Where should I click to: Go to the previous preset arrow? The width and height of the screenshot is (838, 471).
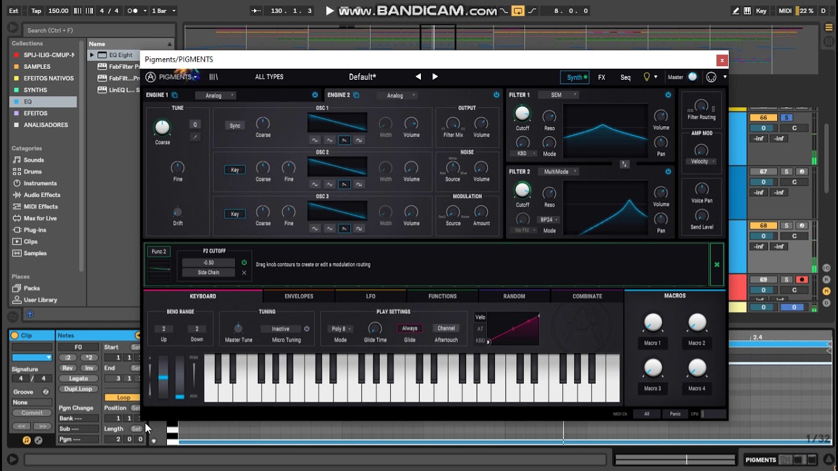coord(418,77)
